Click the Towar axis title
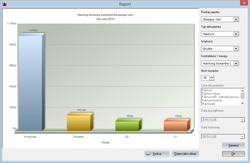 (x=106, y=142)
